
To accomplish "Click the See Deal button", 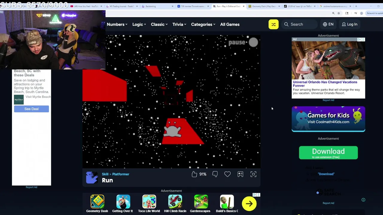I will click(x=31, y=109).
